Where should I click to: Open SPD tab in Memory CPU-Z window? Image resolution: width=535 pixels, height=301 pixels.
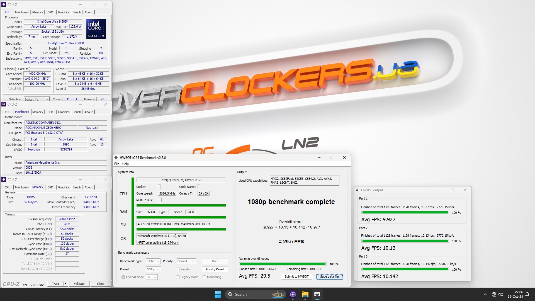pyautogui.click(x=50, y=187)
